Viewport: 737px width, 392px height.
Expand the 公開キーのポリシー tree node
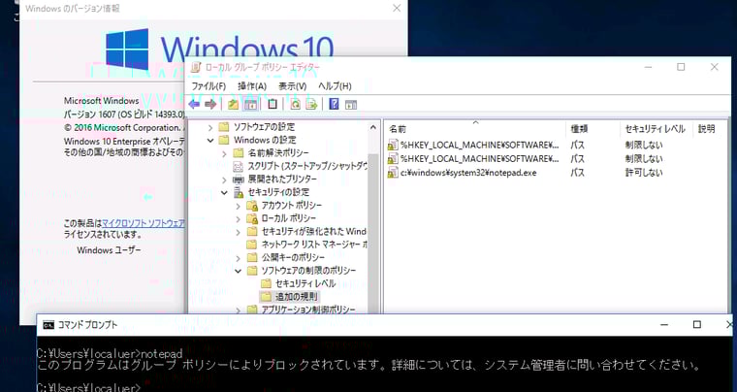[239, 257]
